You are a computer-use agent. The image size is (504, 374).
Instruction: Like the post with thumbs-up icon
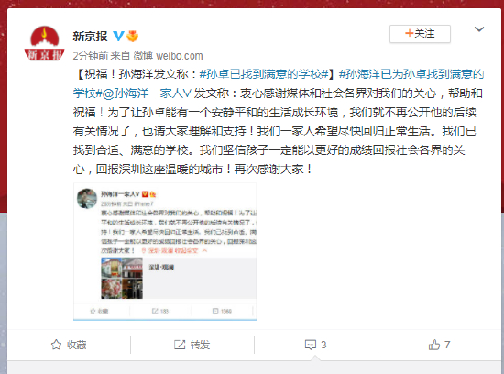point(434,345)
